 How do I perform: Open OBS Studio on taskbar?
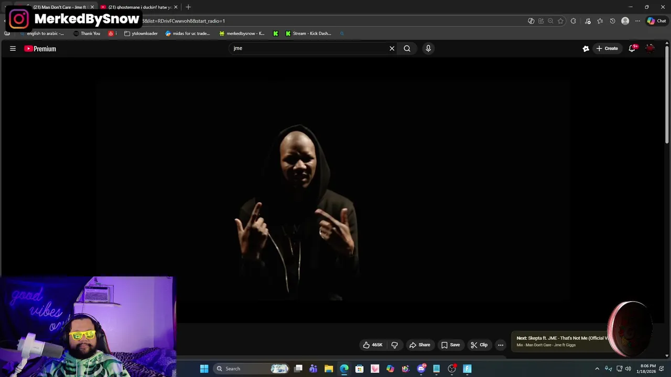point(452,369)
